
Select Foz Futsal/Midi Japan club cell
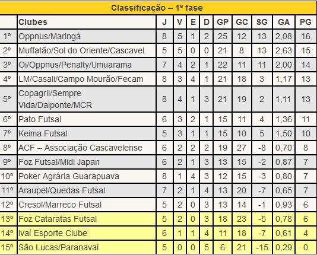click(x=87, y=162)
